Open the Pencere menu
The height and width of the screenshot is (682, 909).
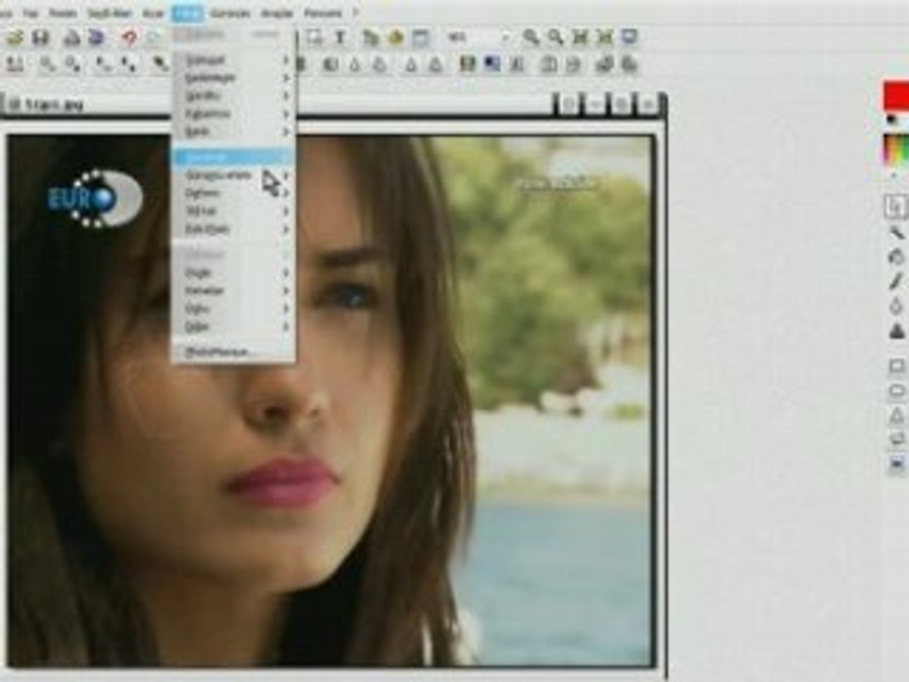[323, 12]
